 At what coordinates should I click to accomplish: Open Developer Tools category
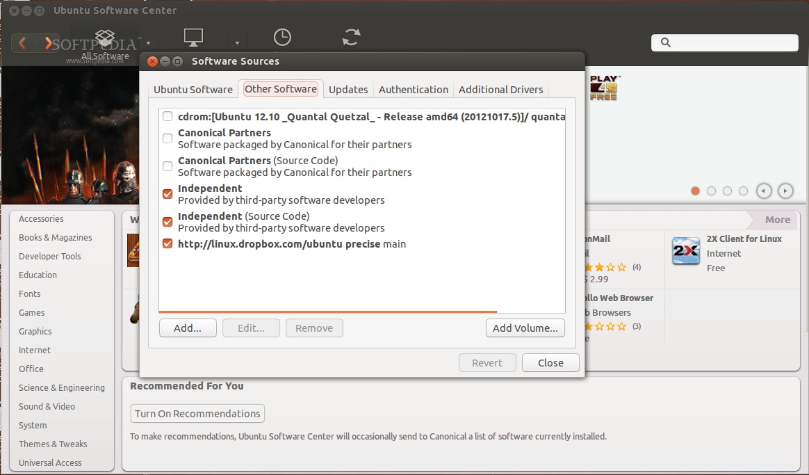[49, 256]
